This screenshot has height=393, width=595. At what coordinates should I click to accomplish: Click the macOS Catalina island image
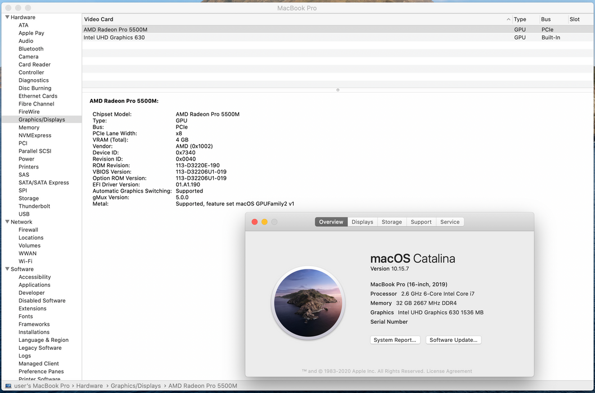coord(308,303)
